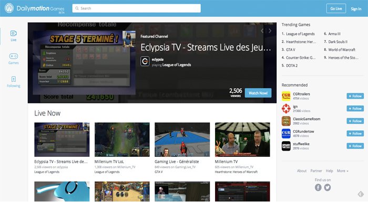Open the ClassicGameRoom channel name
The image size is (368, 202).
tap(306, 119)
